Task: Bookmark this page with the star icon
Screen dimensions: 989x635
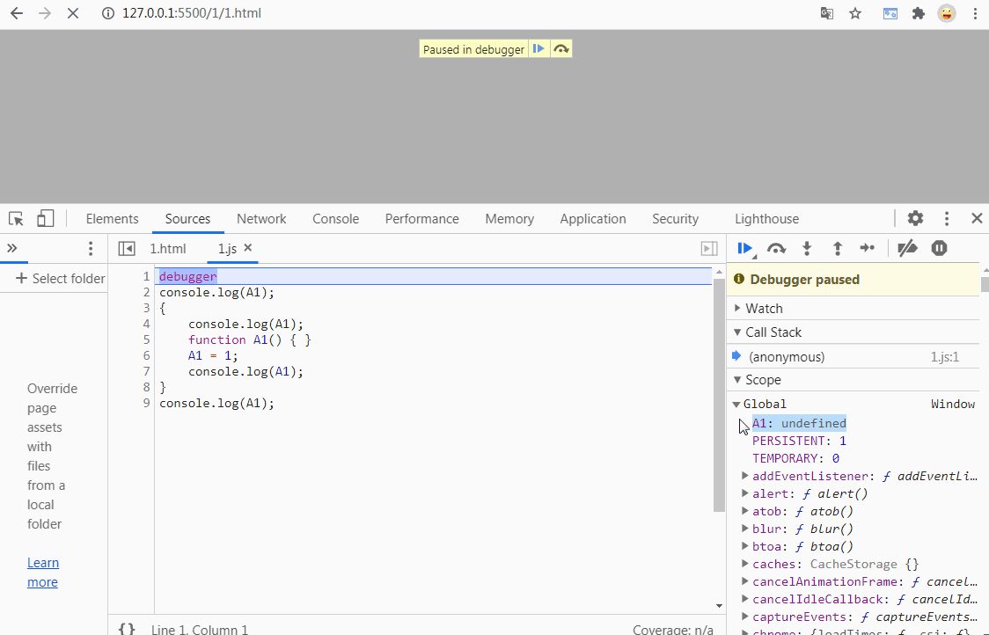Action: pos(855,13)
